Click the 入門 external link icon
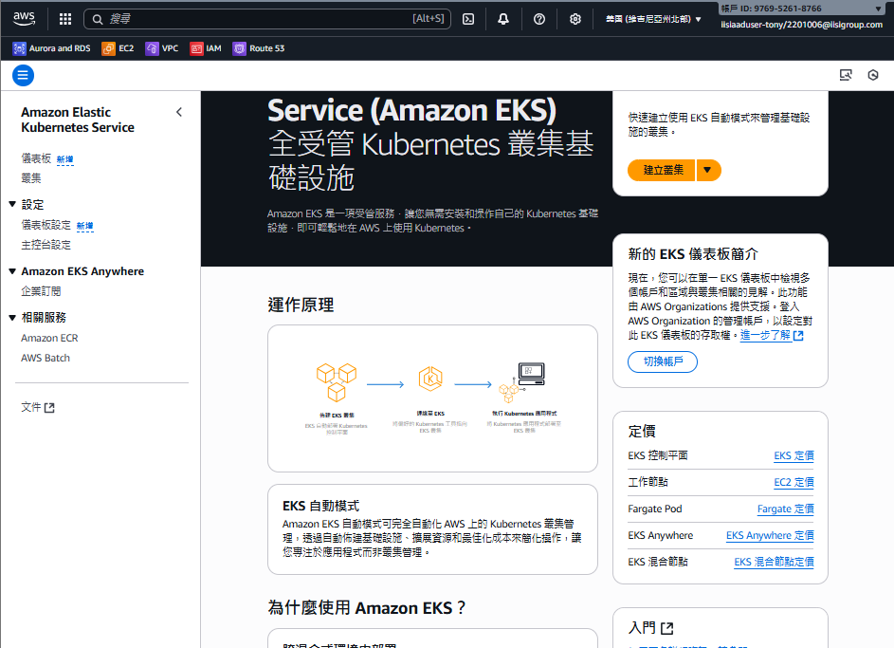Image resolution: width=894 pixels, height=648 pixels. click(667, 629)
